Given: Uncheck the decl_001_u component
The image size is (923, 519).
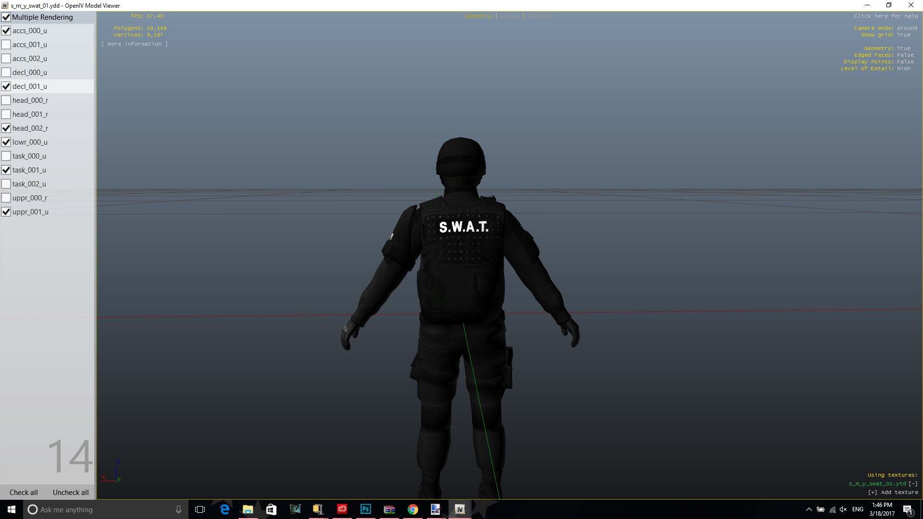Looking at the screenshot, I should click(x=6, y=86).
